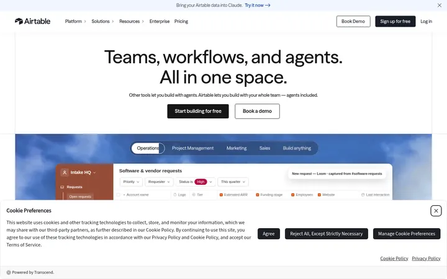The image size is (447, 279).
Task: Click the High status badge
Action: point(201,182)
